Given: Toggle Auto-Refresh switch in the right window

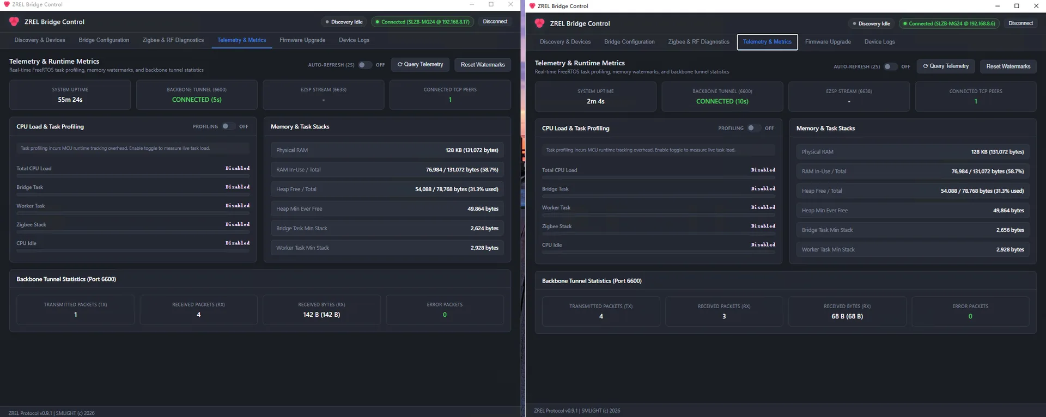Looking at the screenshot, I should (890, 66).
